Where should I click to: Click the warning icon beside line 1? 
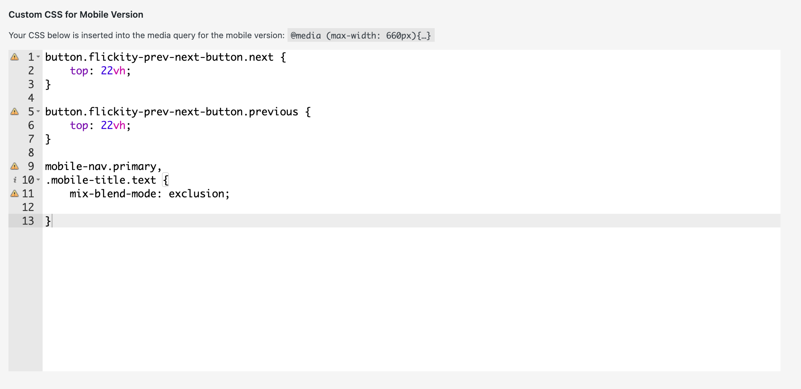point(15,57)
